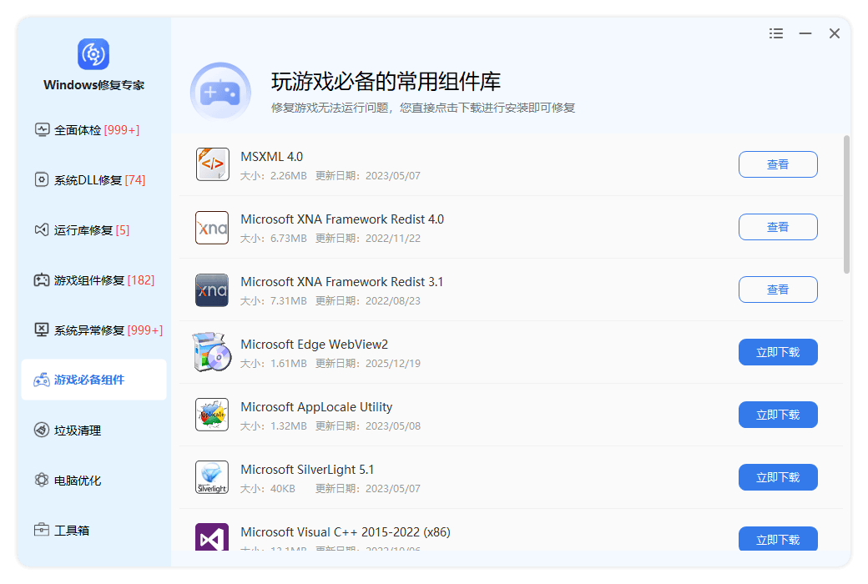Click the component list vertical scrollbar
This screenshot has width=868, height=584.
pos(846,204)
